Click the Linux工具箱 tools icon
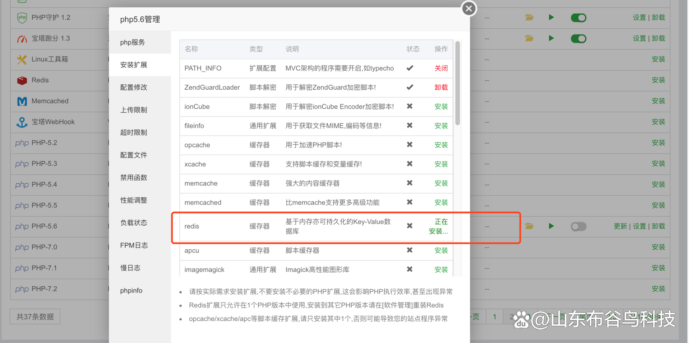 22,59
